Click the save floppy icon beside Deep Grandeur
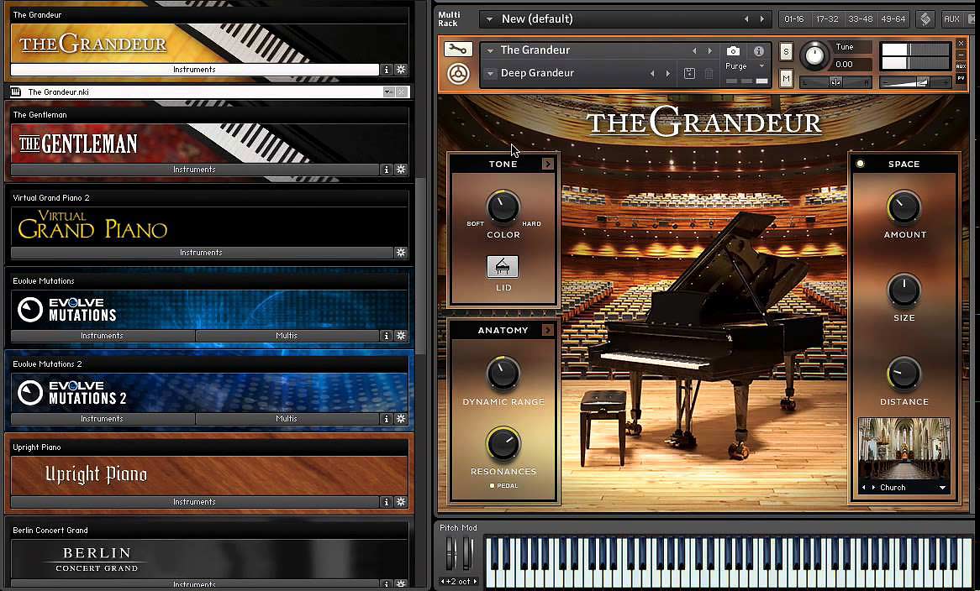This screenshot has width=980, height=591. tap(688, 73)
